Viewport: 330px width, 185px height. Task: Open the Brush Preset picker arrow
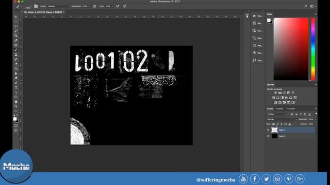pos(31,6)
